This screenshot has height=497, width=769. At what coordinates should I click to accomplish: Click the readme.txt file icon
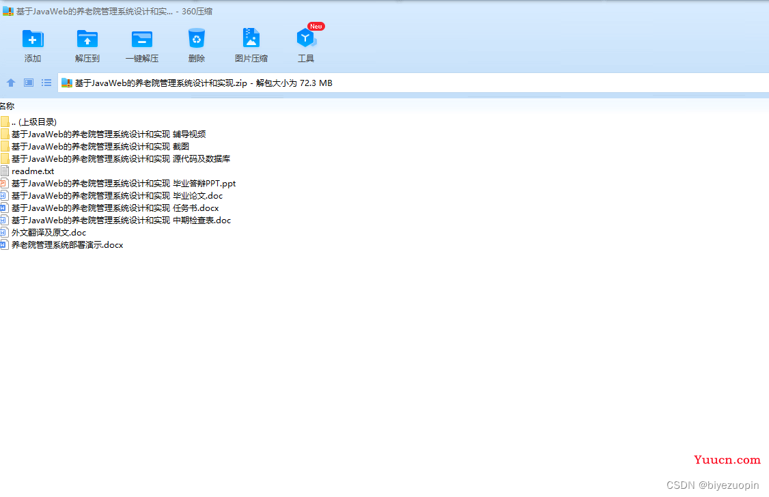5,171
